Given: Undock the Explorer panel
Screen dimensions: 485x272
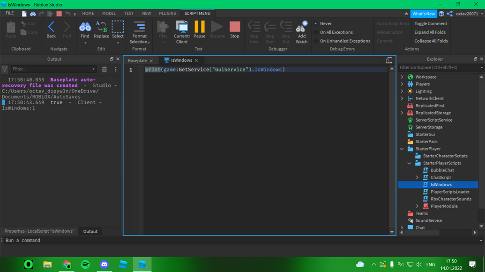Looking at the screenshot, I should tap(475, 59).
